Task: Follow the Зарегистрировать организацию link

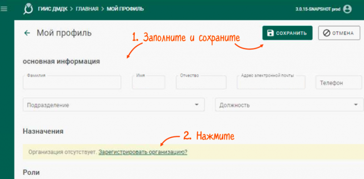Action: [x=143, y=152]
